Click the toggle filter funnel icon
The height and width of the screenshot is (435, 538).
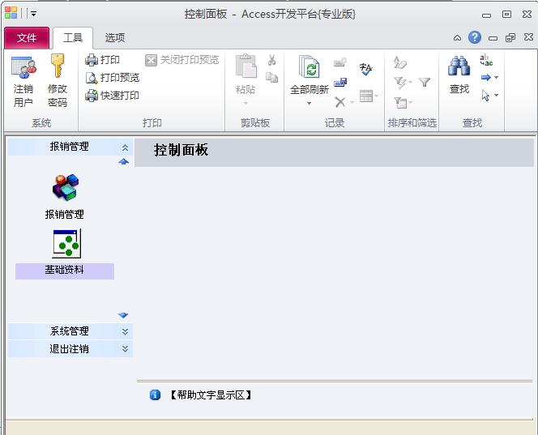pyautogui.click(x=425, y=82)
